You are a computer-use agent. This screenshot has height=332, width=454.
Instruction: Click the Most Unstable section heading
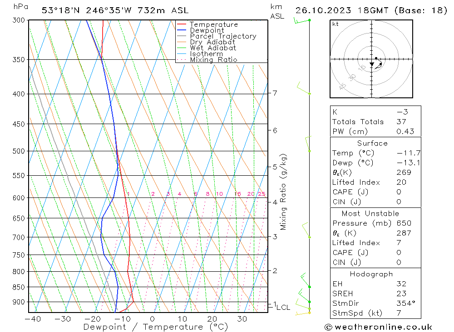370,213
